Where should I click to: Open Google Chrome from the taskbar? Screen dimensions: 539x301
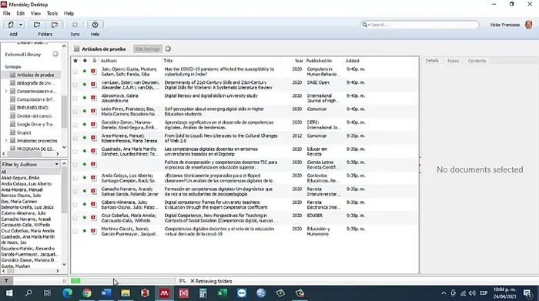pyautogui.click(x=86, y=293)
